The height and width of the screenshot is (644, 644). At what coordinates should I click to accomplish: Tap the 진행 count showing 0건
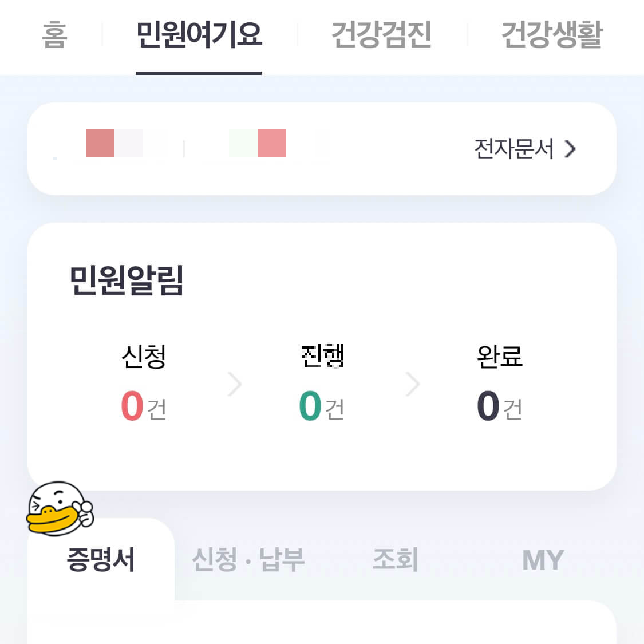coord(322,406)
